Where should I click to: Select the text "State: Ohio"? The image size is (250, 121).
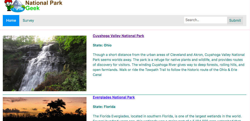pyautogui.click(x=102, y=45)
